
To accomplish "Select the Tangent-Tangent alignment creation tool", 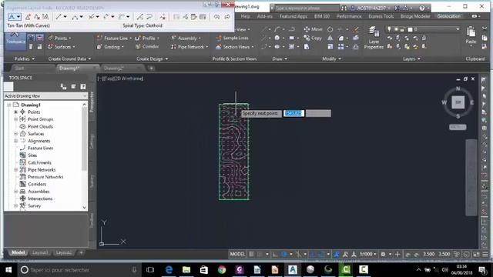I will [x=12, y=17].
